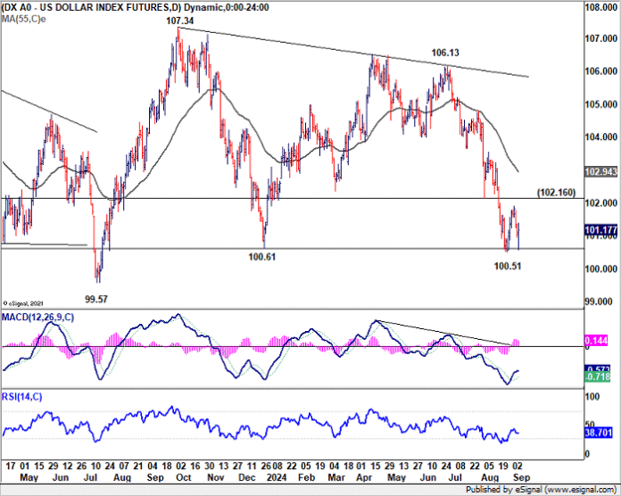Click the 2024 year marker on time axis
Viewport: 621px width, 496px height.
click(x=277, y=477)
